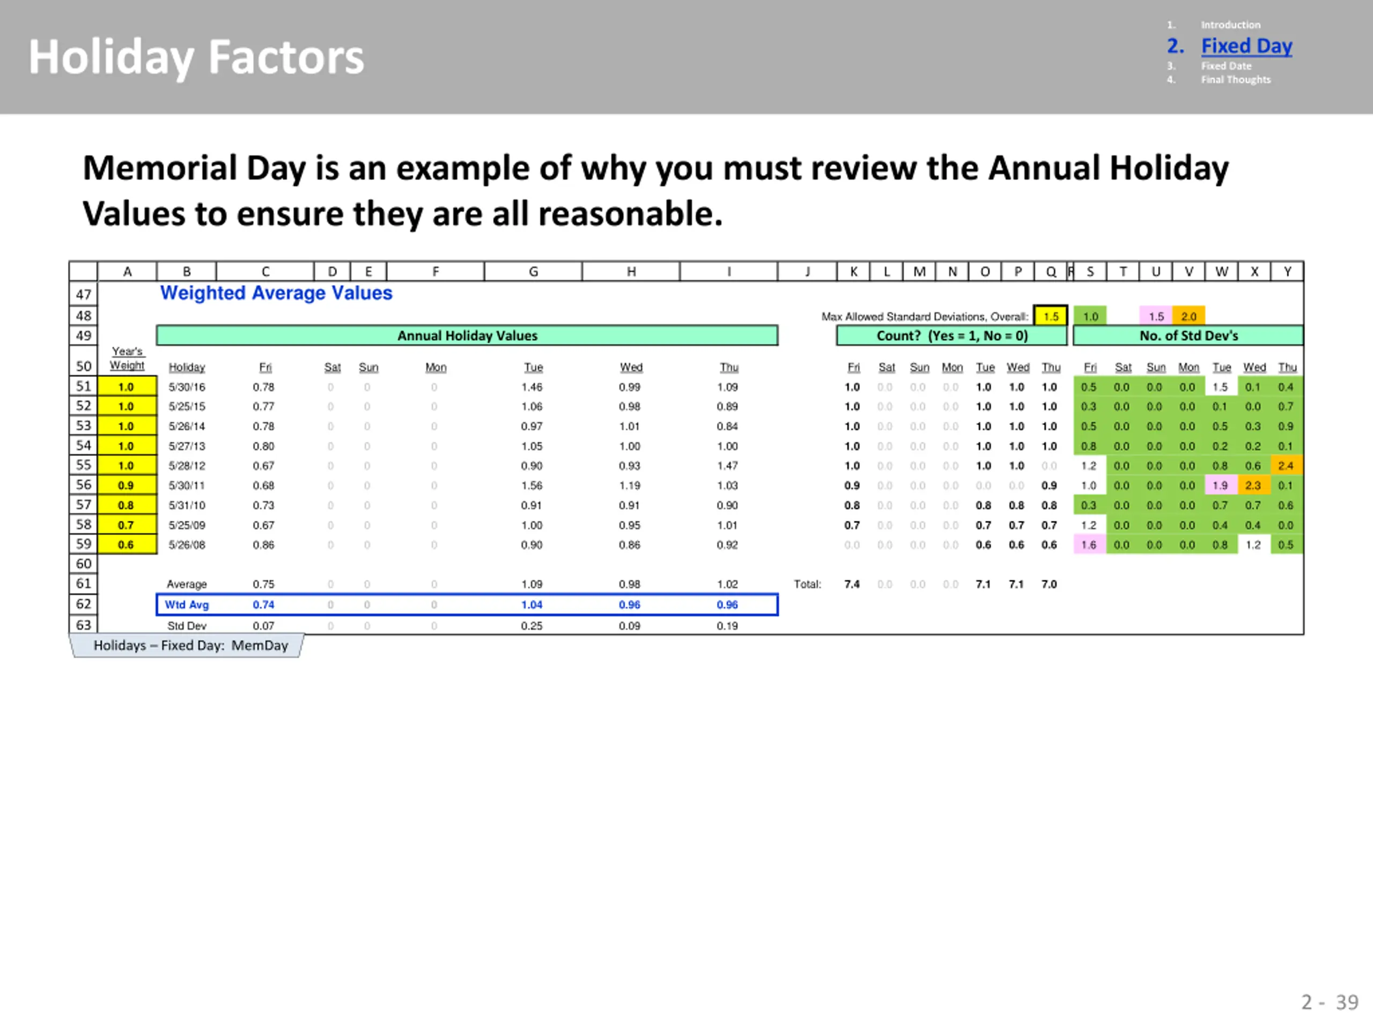Image resolution: width=1373 pixels, height=1029 pixels.
Task: Click the Std Dev row label
Action: [x=187, y=626]
